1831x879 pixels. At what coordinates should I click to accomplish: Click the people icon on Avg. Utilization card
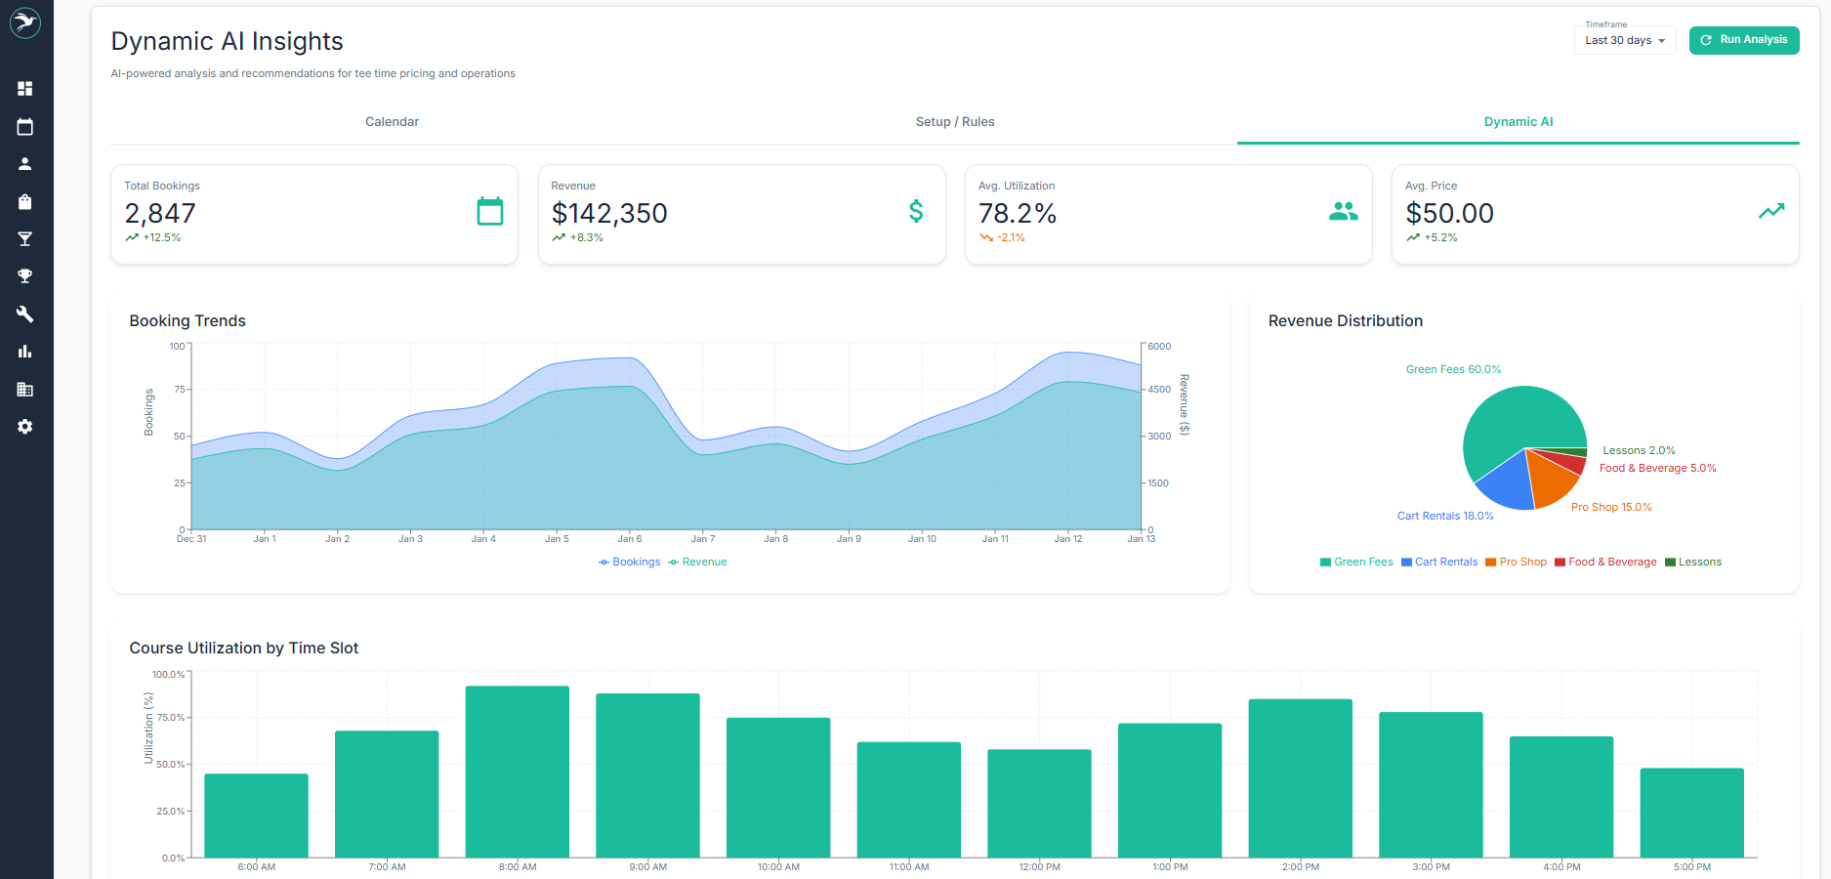tap(1344, 211)
